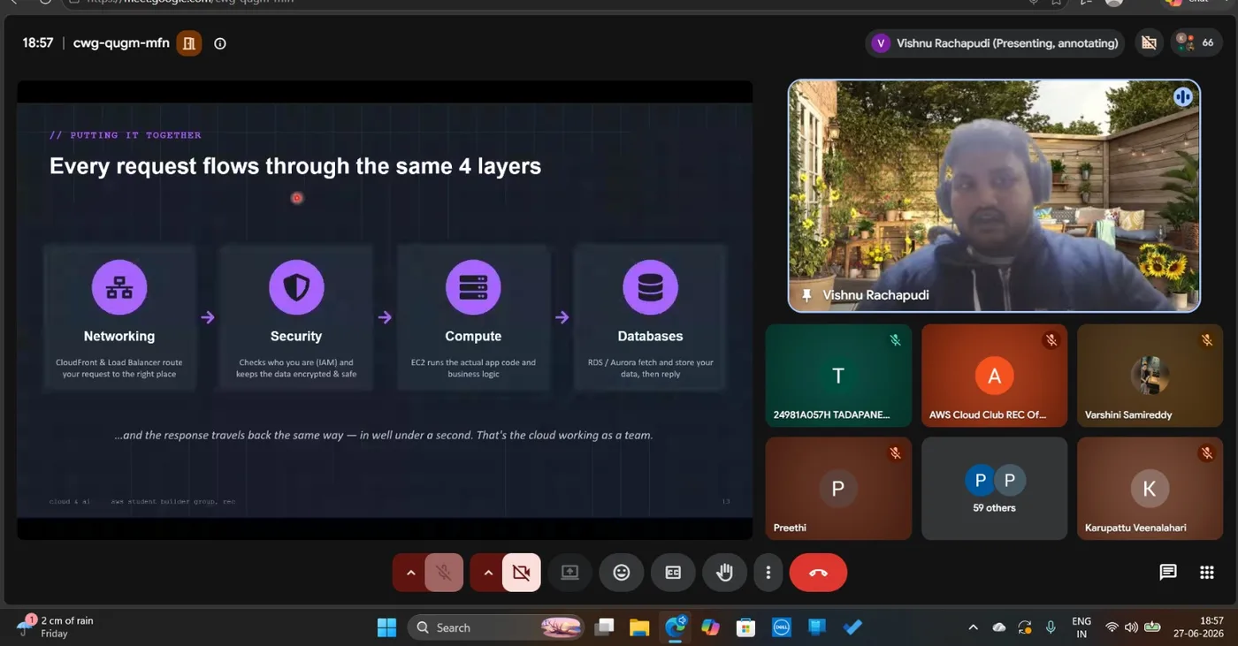The height and width of the screenshot is (646, 1238).
Task: Leave the call with the red hang-up button
Action: coord(818,573)
